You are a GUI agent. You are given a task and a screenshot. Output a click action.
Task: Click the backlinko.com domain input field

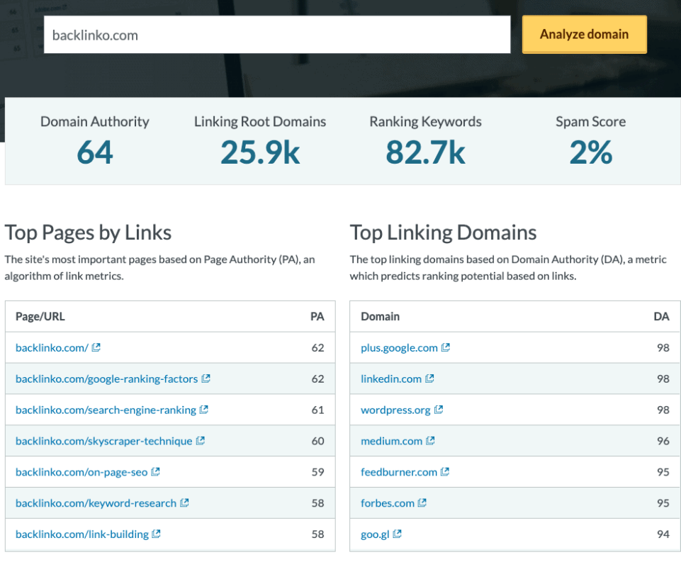(x=276, y=35)
